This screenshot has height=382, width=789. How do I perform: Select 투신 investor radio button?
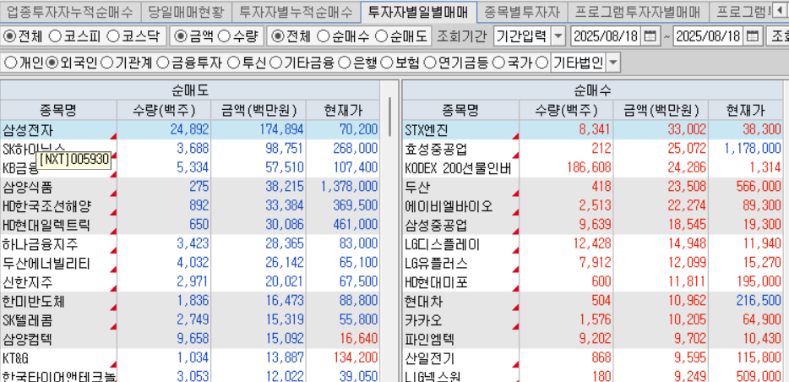(x=233, y=63)
